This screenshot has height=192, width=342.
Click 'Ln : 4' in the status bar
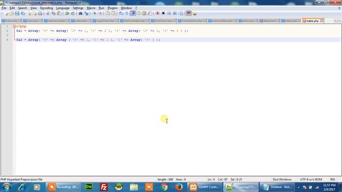[x=211, y=180]
